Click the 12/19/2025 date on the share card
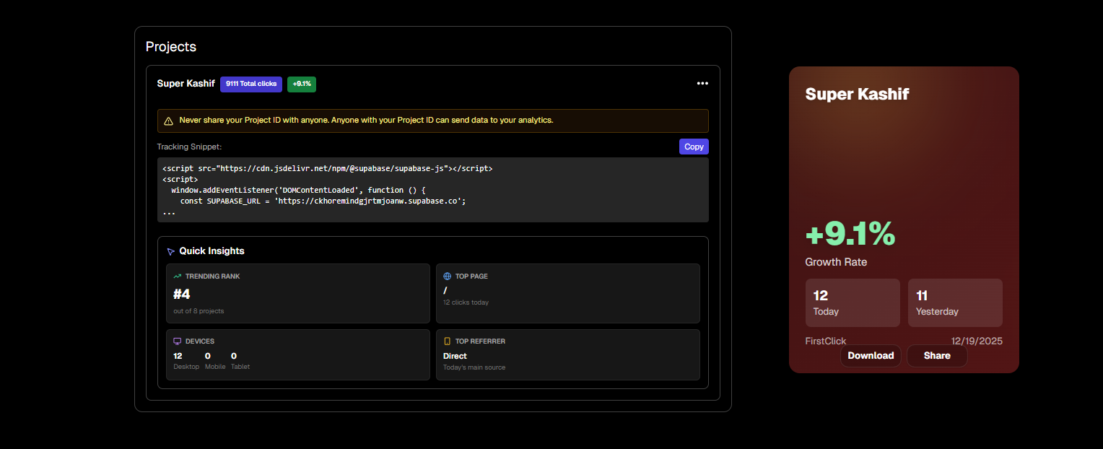Viewport: 1103px width, 449px height. tap(977, 341)
